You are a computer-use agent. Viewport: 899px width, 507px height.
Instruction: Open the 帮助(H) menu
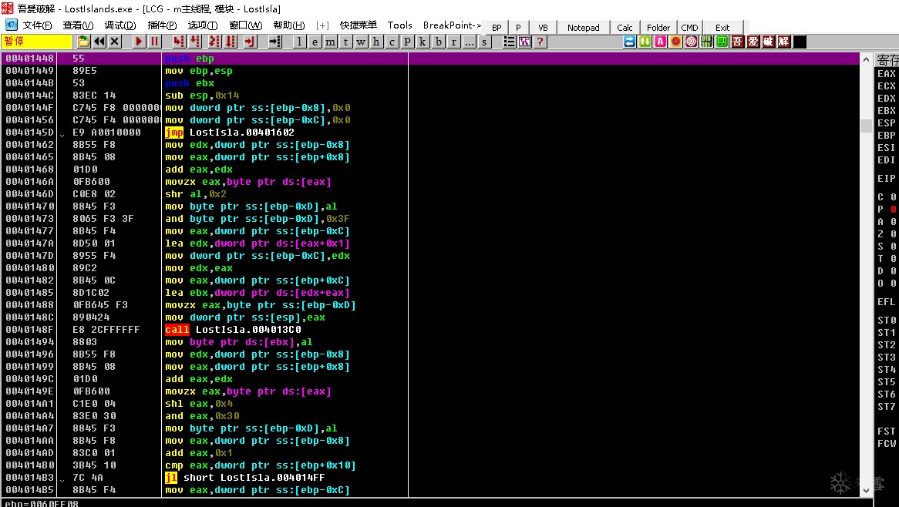pos(289,25)
